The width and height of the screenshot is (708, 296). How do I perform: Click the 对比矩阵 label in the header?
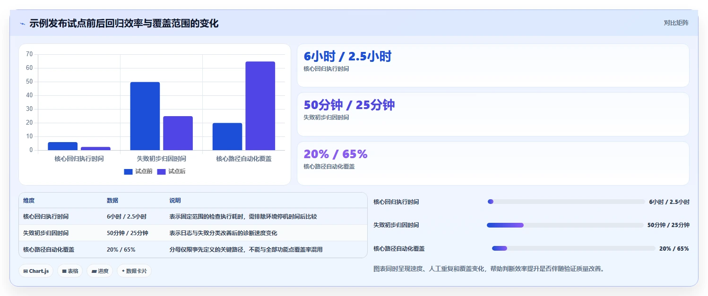click(x=676, y=23)
